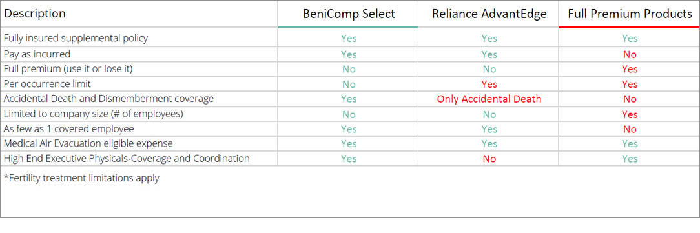Click red No in Pay as incurred row

(x=630, y=54)
